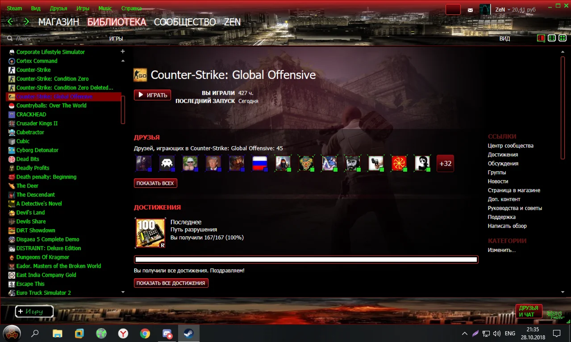571x342 pixels.
Task: Open the Руководства и советы link
Action: coord(515,208)
